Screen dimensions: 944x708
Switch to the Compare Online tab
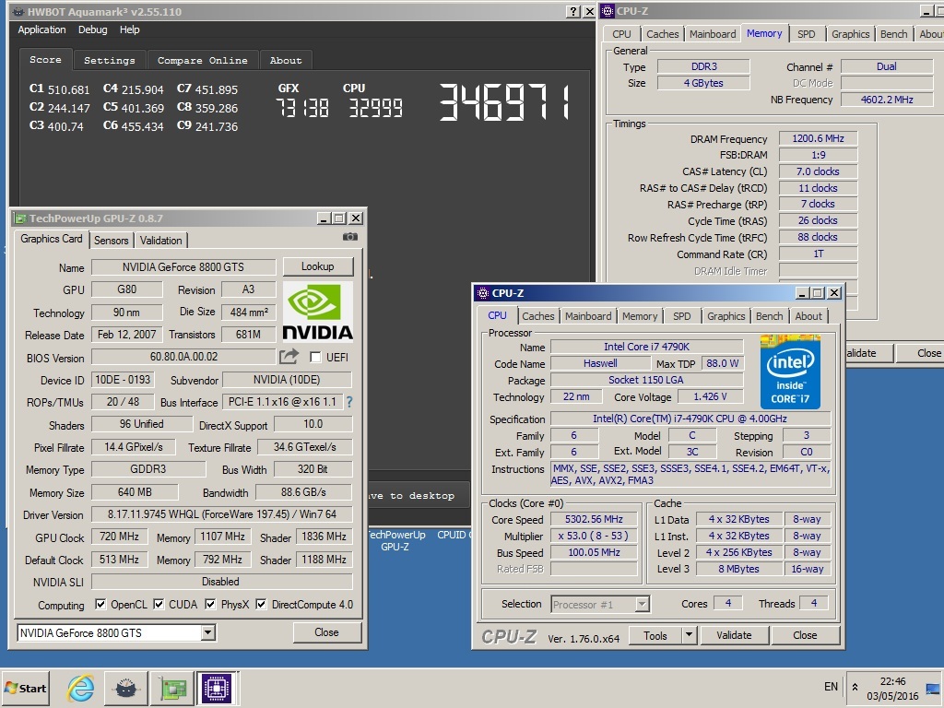pos(202,60)
